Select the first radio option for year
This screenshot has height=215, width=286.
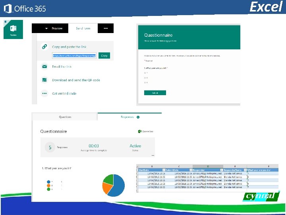[x=145, y=73]
